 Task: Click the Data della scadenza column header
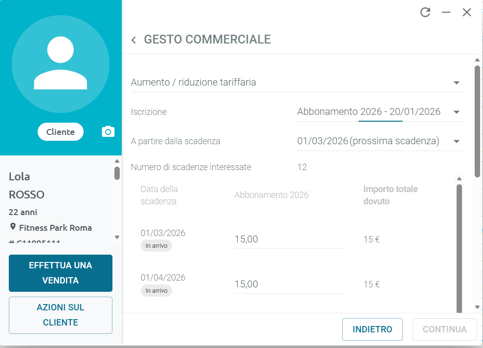point(159,195)
